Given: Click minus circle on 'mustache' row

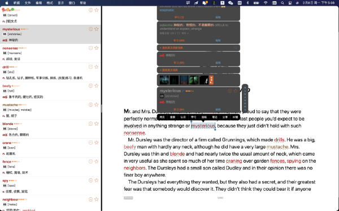Looking at the screenshot, I should (90, 105).
